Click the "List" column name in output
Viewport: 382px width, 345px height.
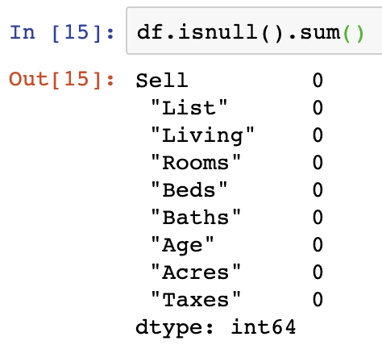click(189, 107)
